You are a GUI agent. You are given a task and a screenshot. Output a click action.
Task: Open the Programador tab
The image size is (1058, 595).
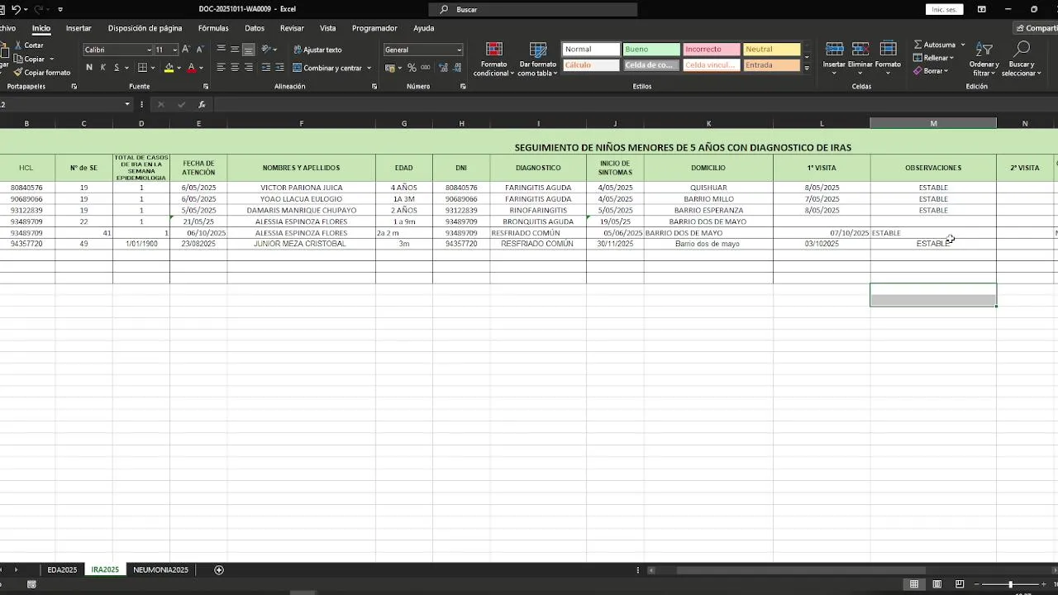374,28
